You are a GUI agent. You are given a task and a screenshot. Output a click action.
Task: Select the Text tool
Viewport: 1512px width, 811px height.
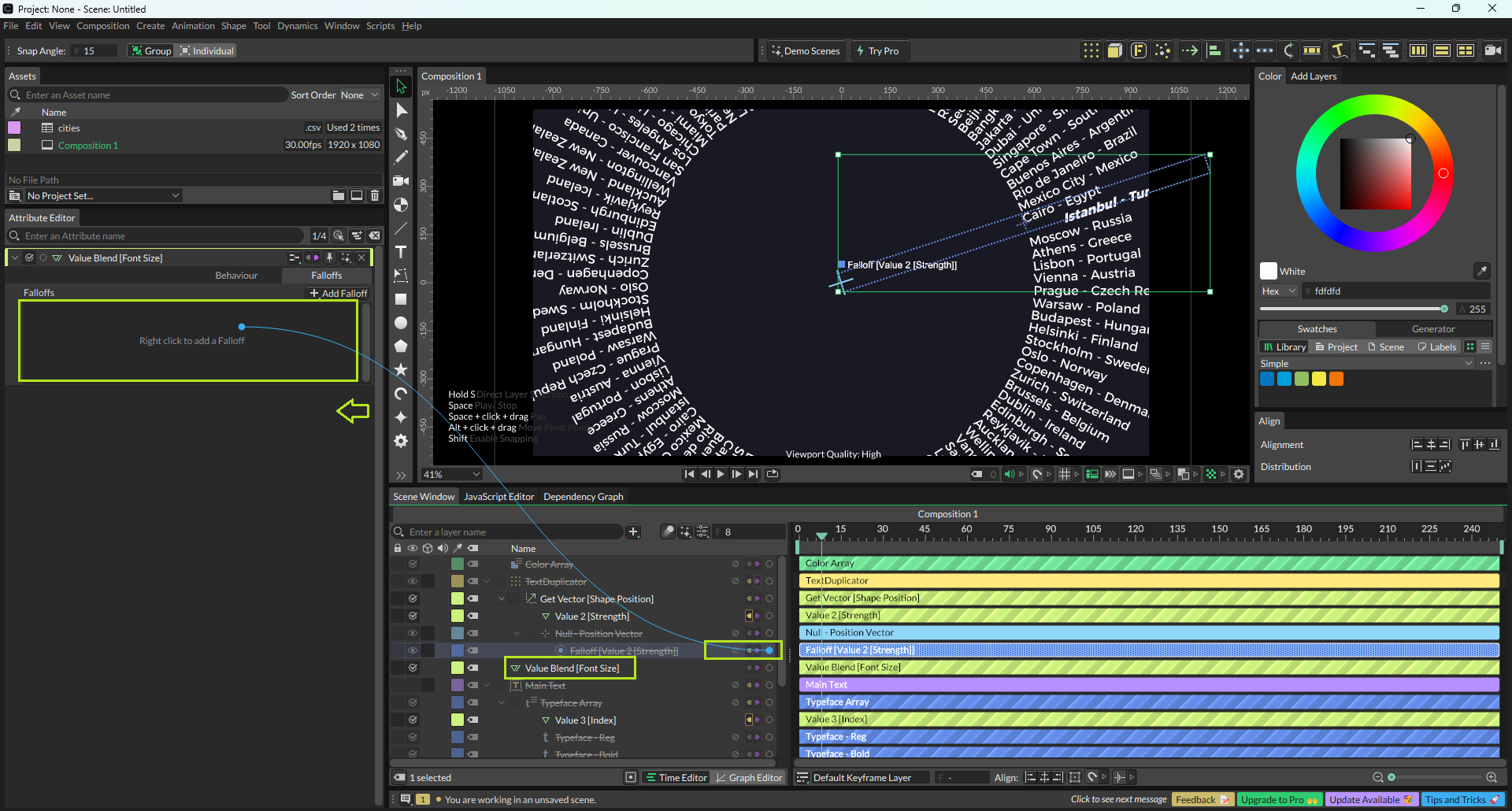pyautogui.click(x=401, y=252)
